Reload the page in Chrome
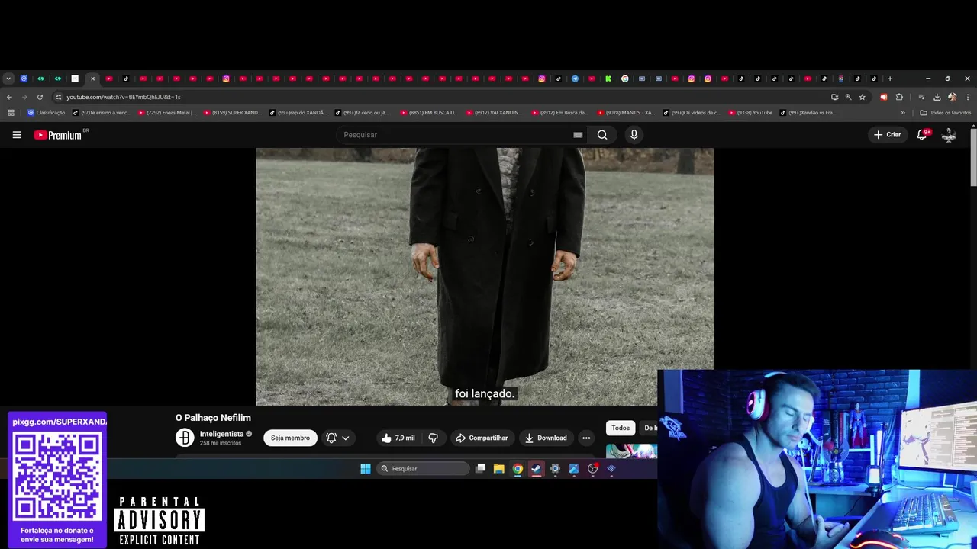 tap(40, 97)
